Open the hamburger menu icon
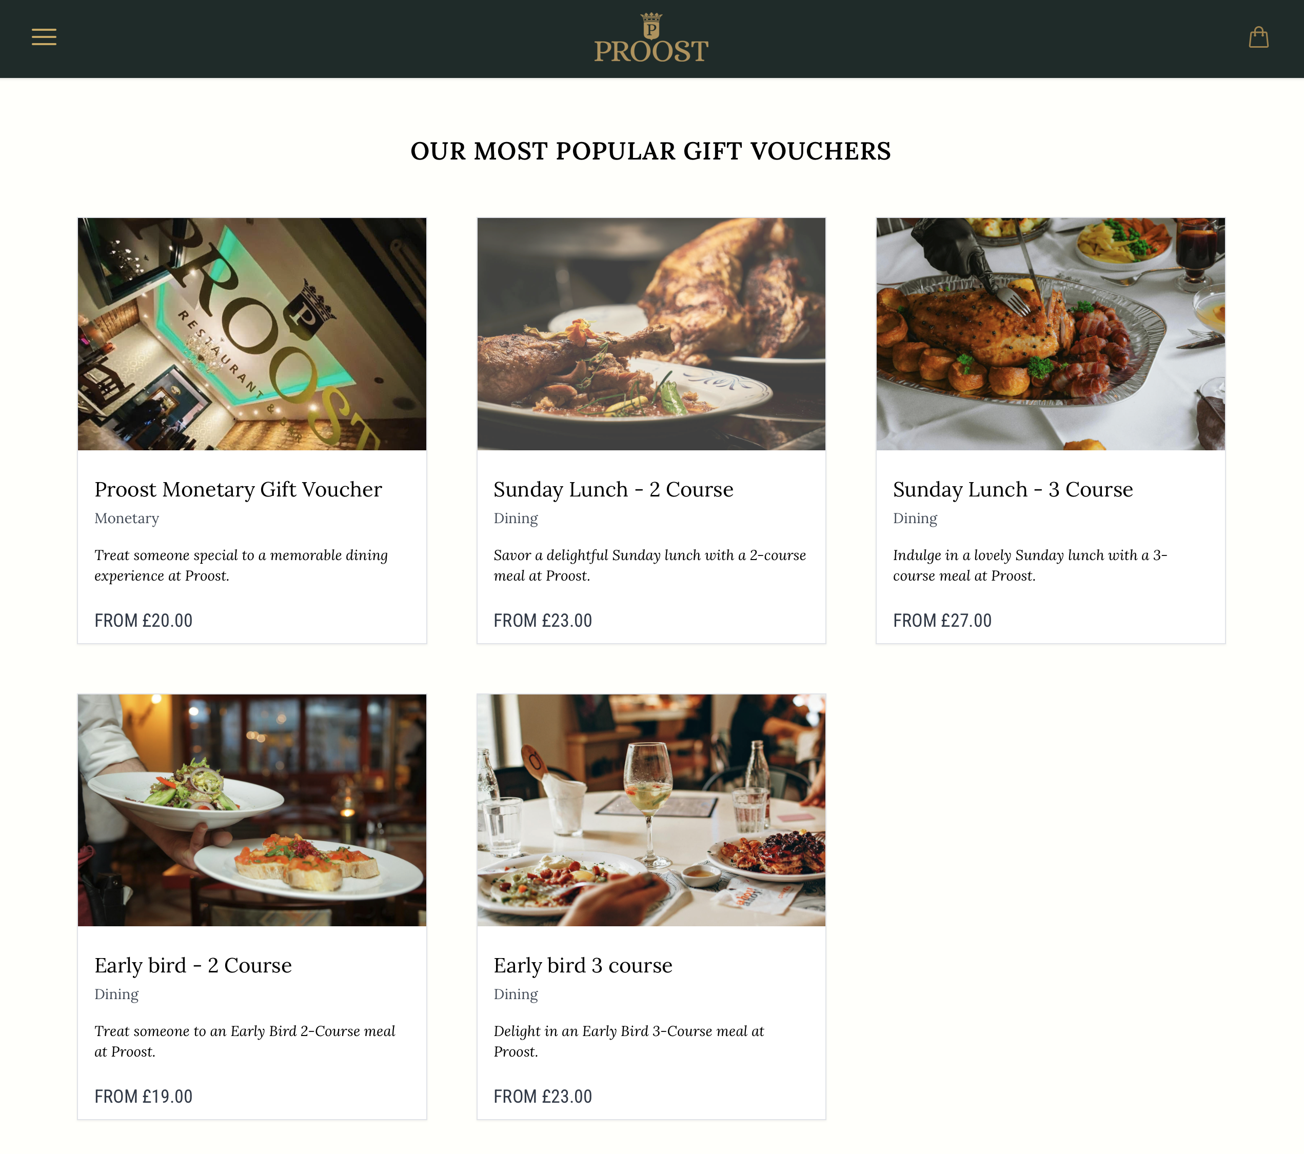Image resolution: width=1304 pixels, height=1154 pixels. point(44,37)
